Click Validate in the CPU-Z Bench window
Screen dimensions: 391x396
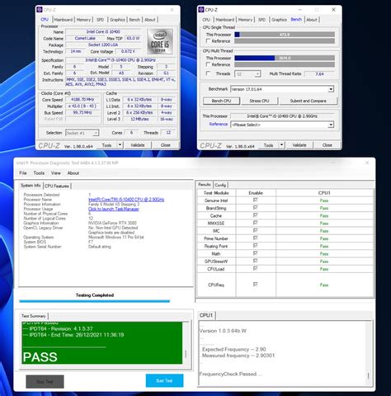pos(299,145)
